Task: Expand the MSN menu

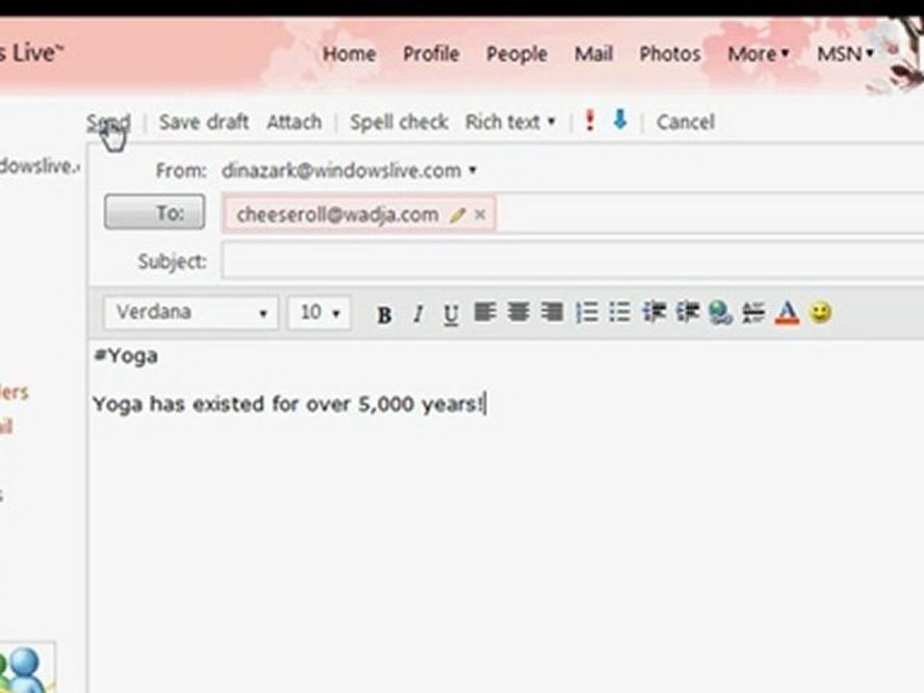Action: click(x=845, y=54)
